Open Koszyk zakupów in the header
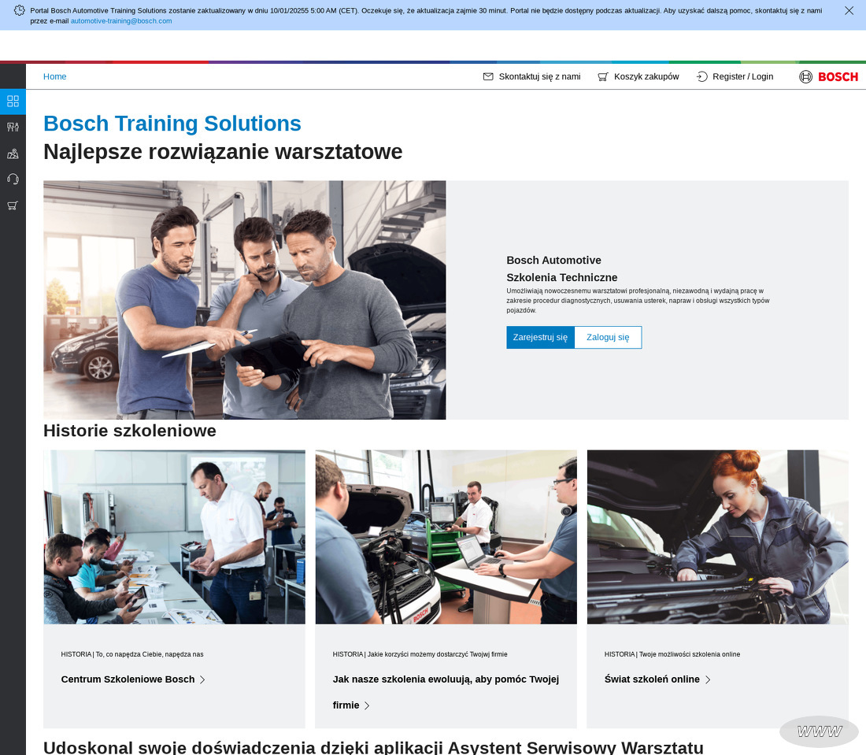Viewport: 866px width, 755px height. point(646,77)
